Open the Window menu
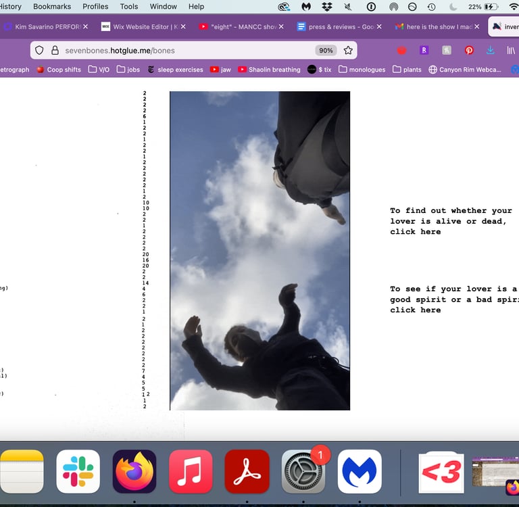Viewport: 519px width, 507px height. pyautogui.click(x=163, y=6)
